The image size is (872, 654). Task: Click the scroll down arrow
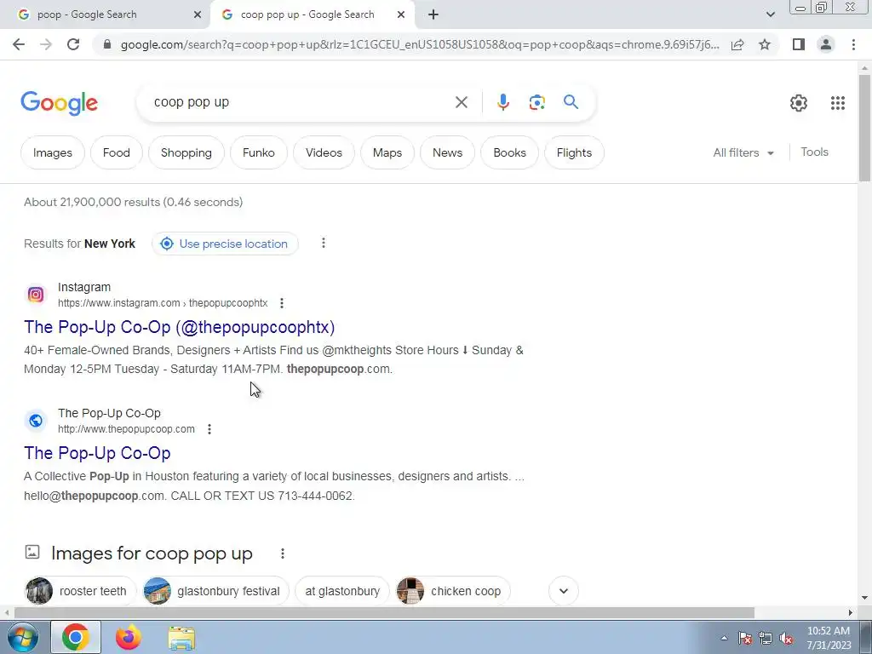864,599
